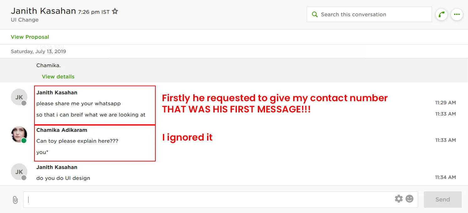Image resolution: width=468 pixels, height=213 pixels.
Task: Open message settings gear icon
Action: click(x=398, y=199)
